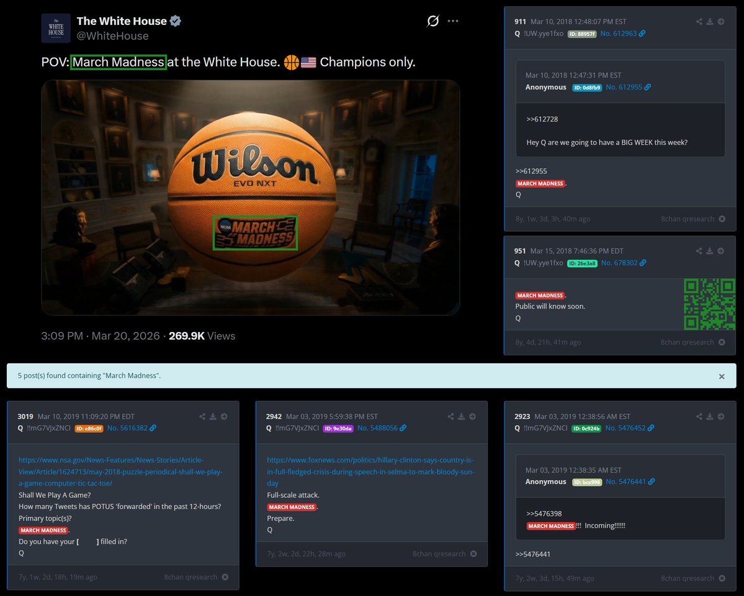Click the chain link icon next to No. 5616382
The image size is (744, 596).
pos(153,428)
